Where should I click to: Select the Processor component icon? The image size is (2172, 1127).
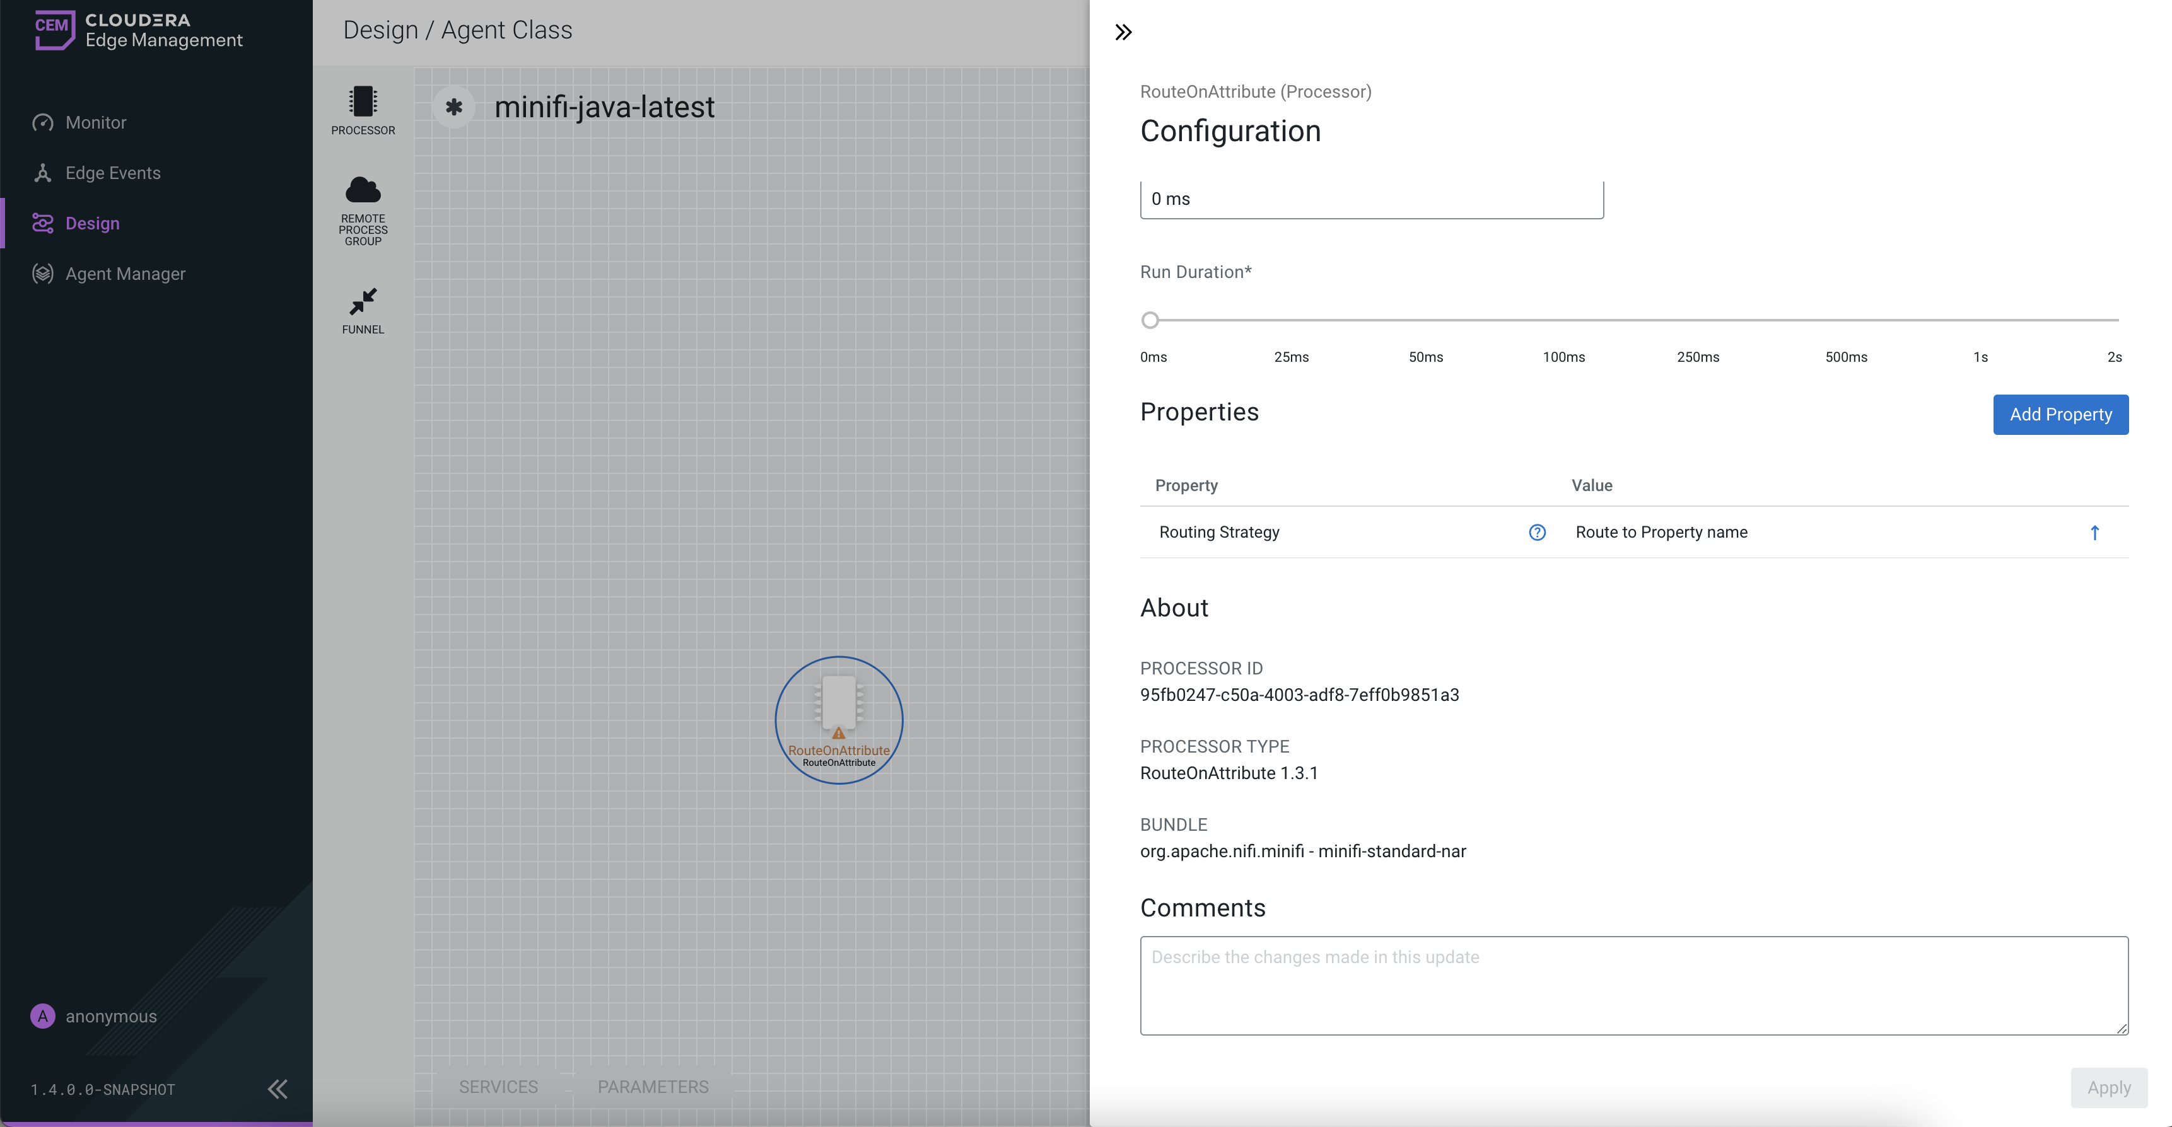[x=363, y=102]
